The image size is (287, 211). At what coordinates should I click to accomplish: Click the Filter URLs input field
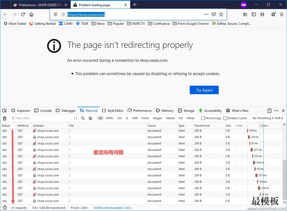[x=41, y=118]
